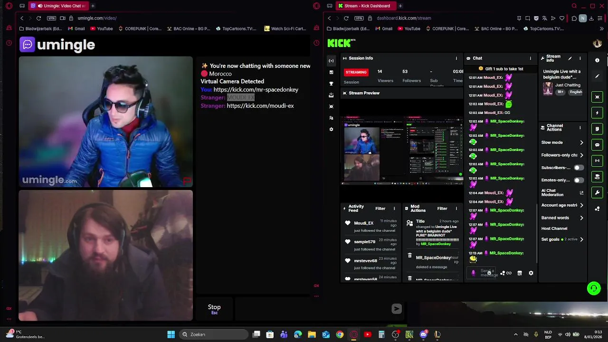Expand Banned words settings

click(581, 218)
